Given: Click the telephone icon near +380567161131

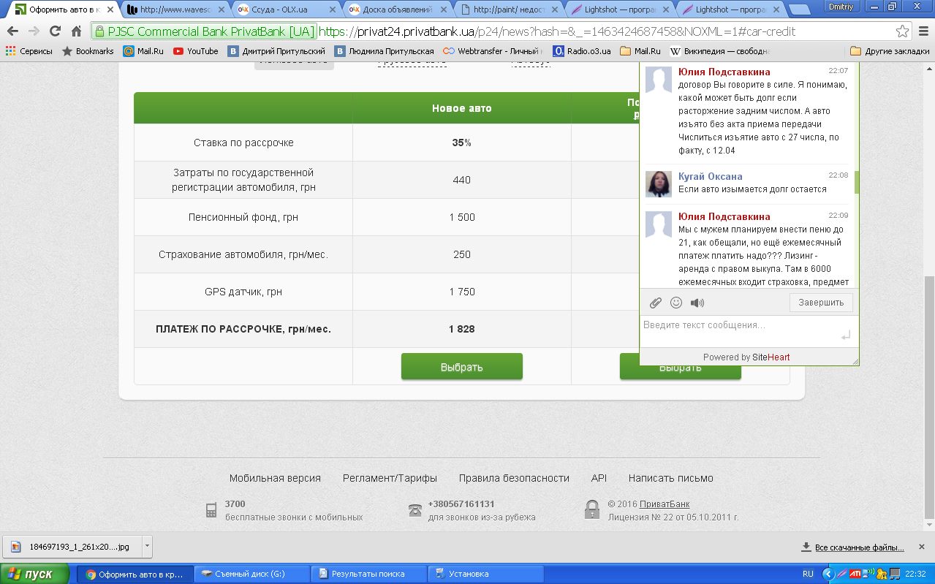Looking at the screenshot, I should pyautogui.click(x=415, y=510).
